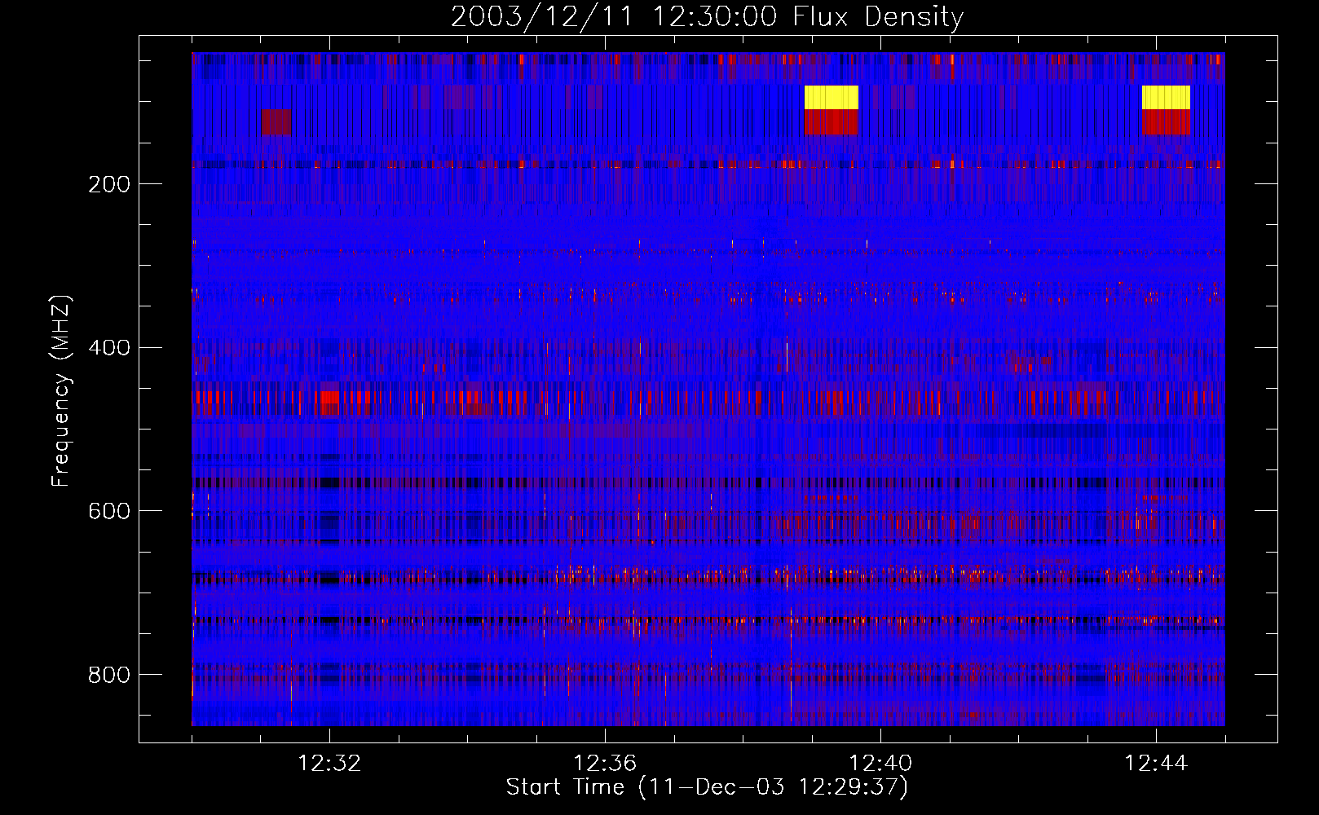This screenshot has width=1319, height=815.
Task: Click the red block below yellow burst near 12:39
Action: [x=832, y=121]
